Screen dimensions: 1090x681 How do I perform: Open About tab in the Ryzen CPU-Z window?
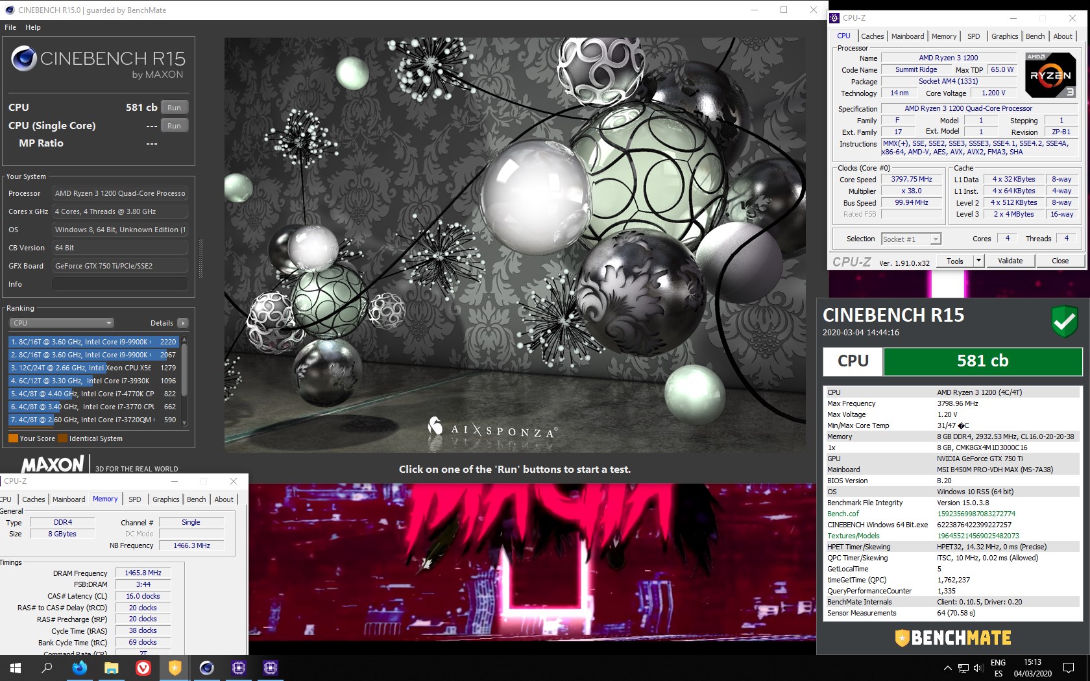pyautogui.click(x=1063, y=36)
